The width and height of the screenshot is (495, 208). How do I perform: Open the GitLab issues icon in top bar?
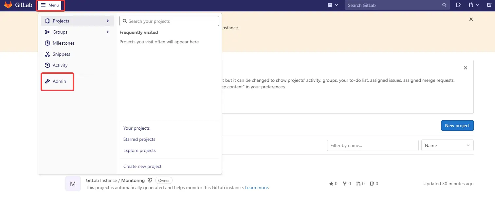pyautogui.click(x=458, y=5)
